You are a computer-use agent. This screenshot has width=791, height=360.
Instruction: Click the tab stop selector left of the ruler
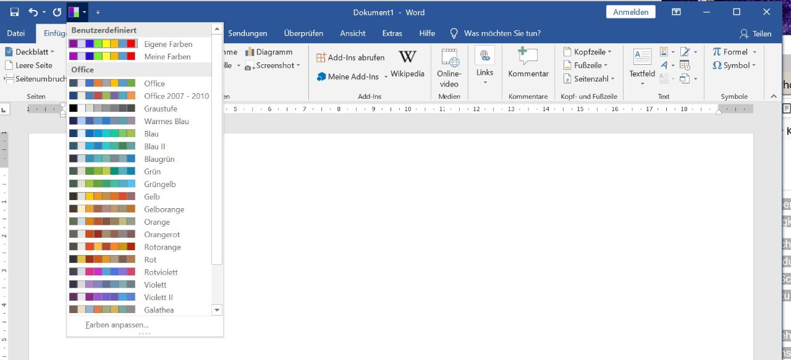coord(4,109)
